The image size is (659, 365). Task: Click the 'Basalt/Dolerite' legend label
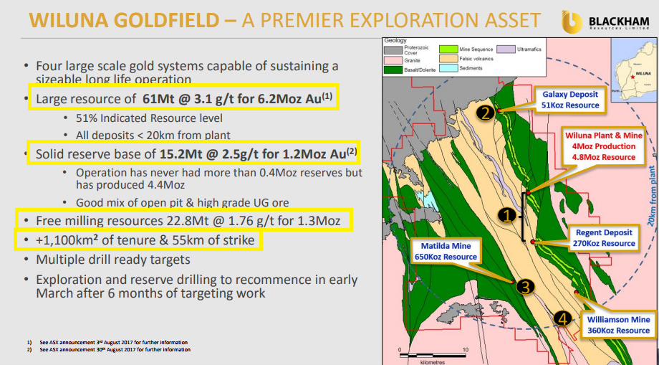(x=420, y=70)
